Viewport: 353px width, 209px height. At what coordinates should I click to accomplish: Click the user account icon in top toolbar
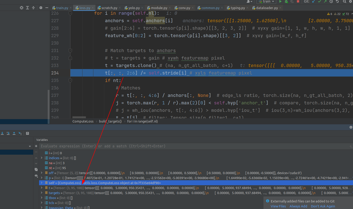pyautogui.click(x=249, y=2)
